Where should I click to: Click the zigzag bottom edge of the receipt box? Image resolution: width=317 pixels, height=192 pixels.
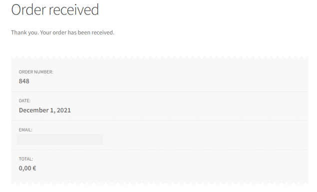(x=160, y=183)
